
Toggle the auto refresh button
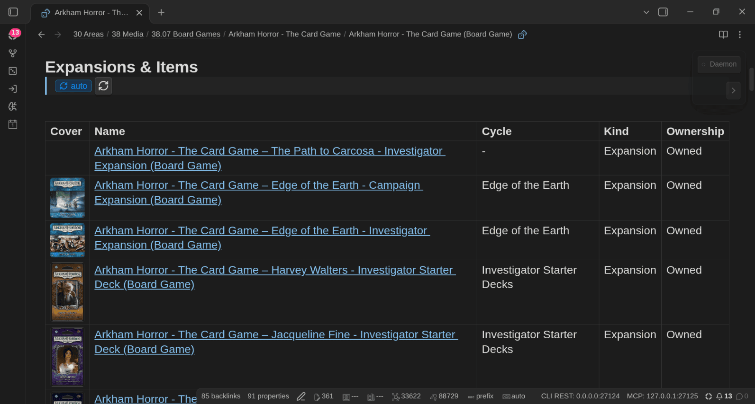73,86
